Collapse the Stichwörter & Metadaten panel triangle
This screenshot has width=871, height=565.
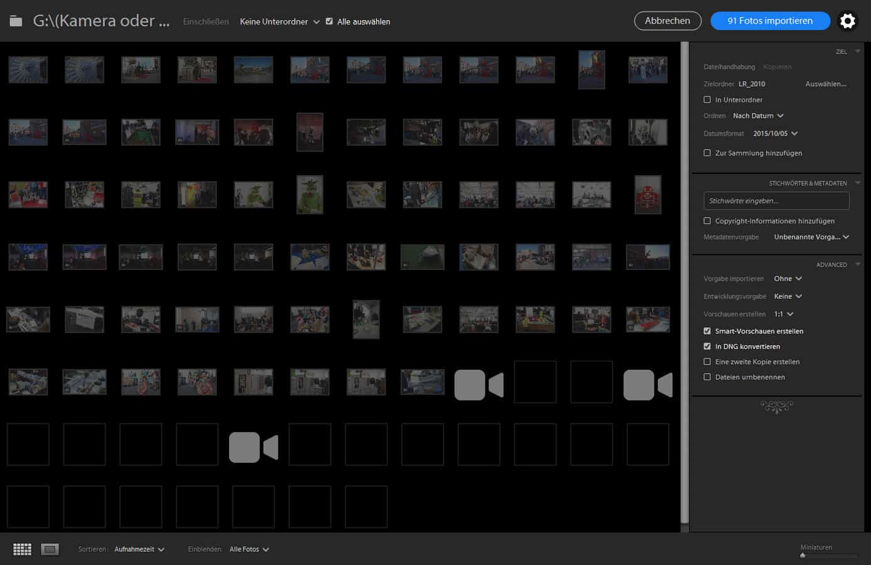click(x=858, y=183)
